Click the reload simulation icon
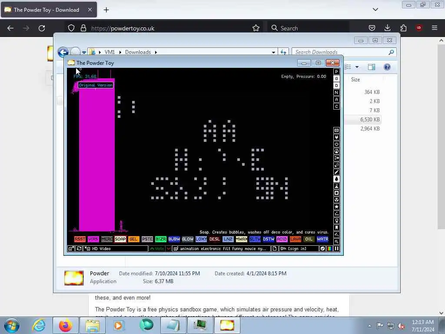The image size is (445, 334). coord(79,248)
